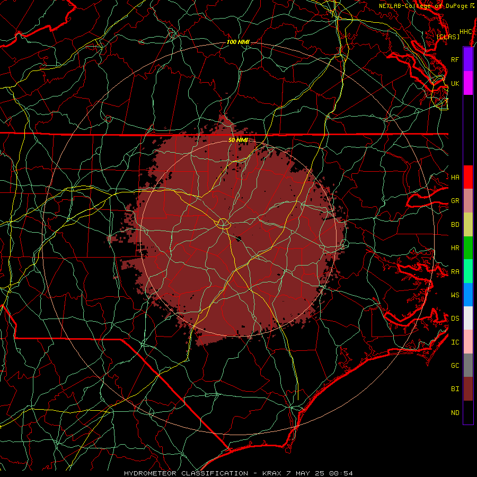Click the IC legend label
Screen dimensions: 477x477
[455, 342]
